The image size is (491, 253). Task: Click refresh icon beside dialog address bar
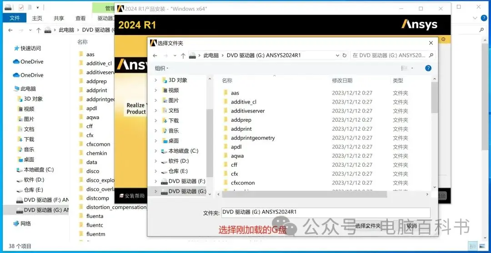click(345, 55)
